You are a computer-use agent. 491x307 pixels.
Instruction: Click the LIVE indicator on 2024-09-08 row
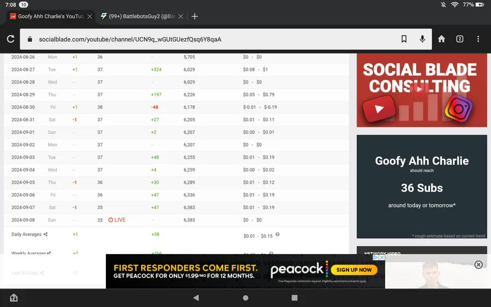click(x=117, y=220)
